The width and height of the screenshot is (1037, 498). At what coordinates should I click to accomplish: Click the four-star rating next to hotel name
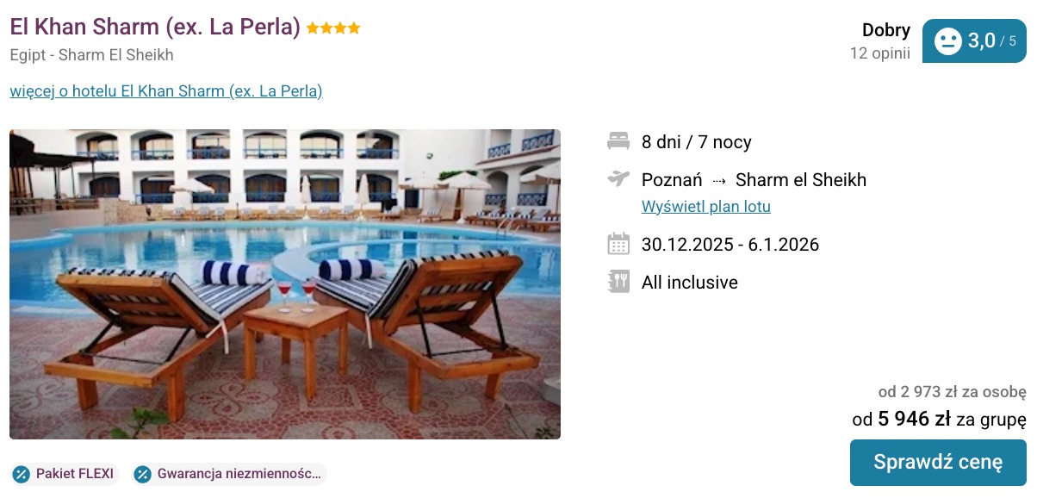point(334,27)
